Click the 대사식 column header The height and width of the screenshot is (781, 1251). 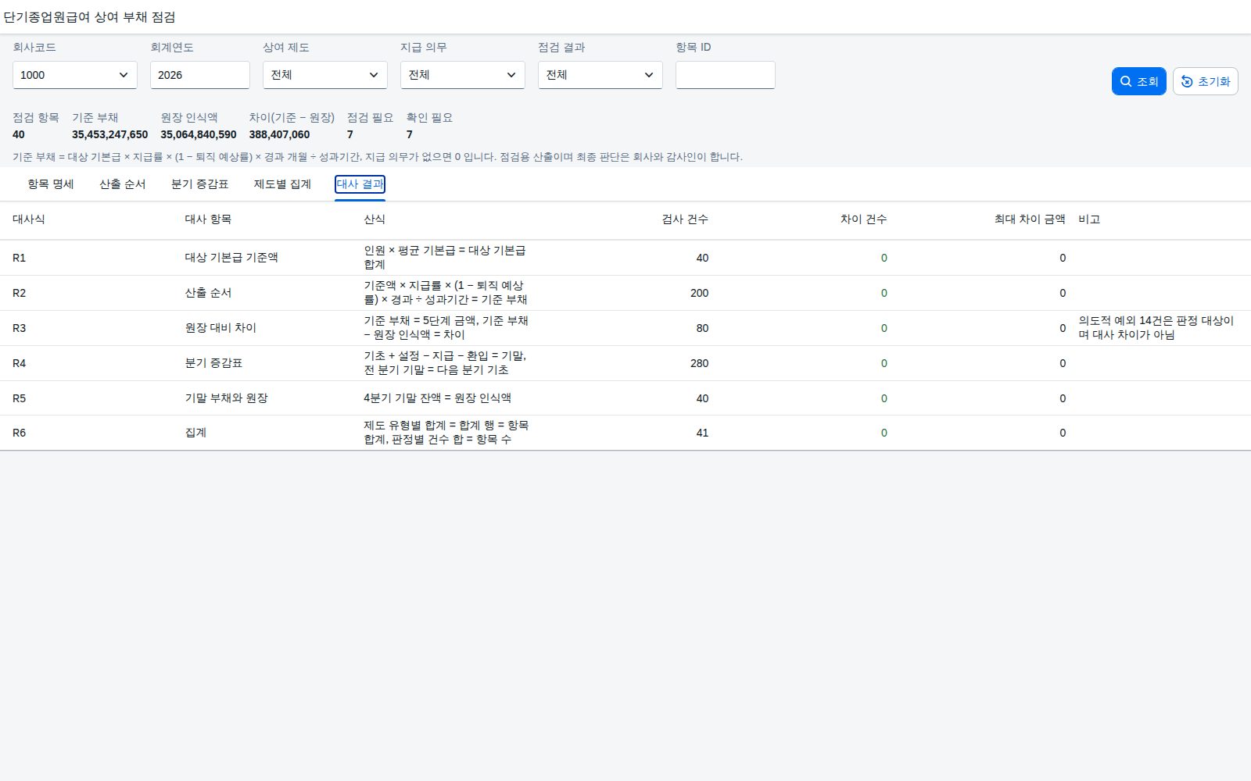pyautogui.click(x=29, y=219)
